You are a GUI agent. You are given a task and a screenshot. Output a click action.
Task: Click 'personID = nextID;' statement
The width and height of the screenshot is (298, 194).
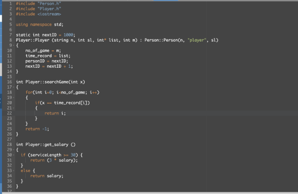[x=47, y=61]
